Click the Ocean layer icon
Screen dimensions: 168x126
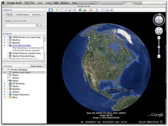pos(10,86)
